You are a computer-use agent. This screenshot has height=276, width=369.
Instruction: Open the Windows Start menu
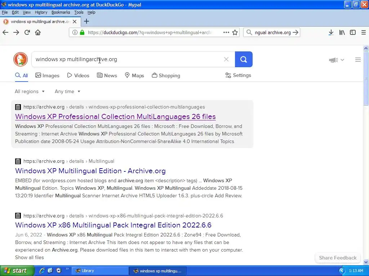(17, 271)
